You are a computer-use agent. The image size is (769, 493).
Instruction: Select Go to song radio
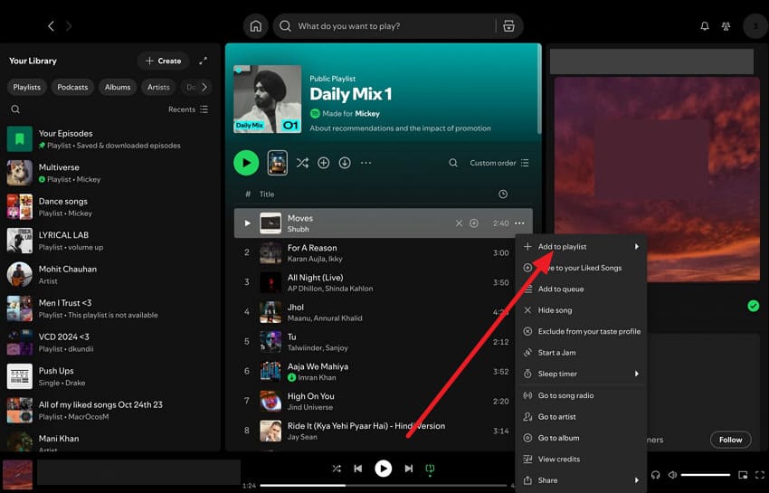pyautogui.click(x=581, y=395)
